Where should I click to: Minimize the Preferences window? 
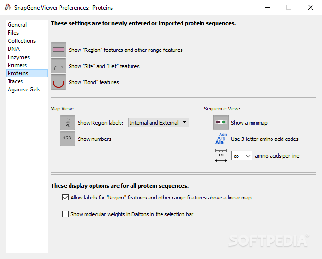coord(267,7)
